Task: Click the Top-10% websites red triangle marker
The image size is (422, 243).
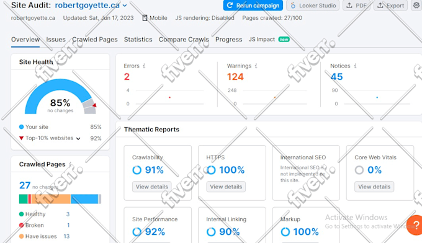Action: tap(21, 138)
